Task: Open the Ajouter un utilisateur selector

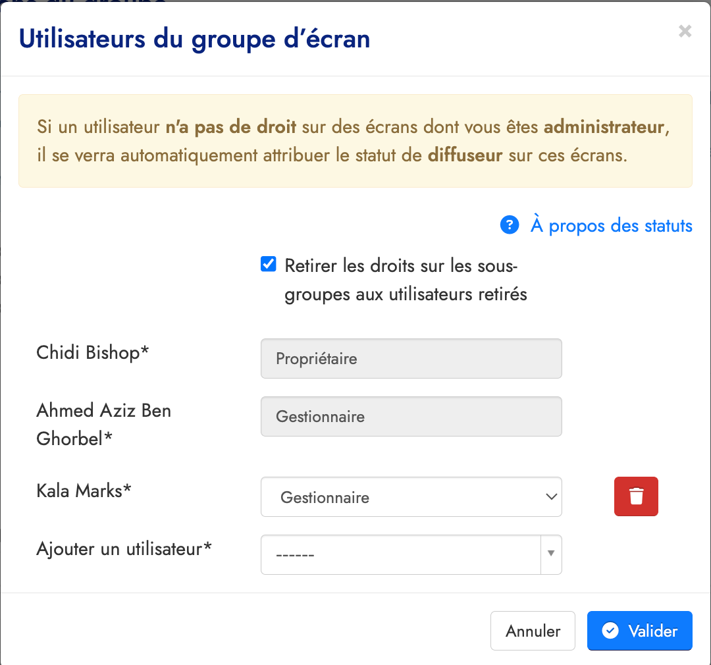Action: (x=402, y=555)
